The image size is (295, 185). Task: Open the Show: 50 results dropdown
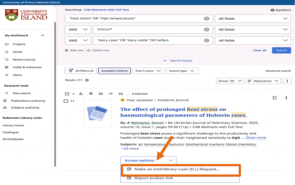pyautogui.click(x=230, y=81)
